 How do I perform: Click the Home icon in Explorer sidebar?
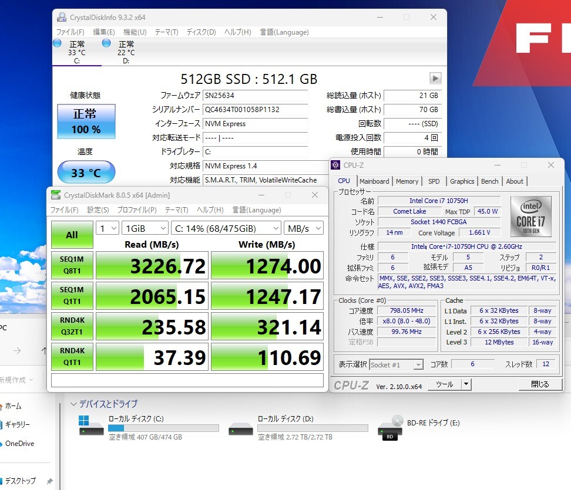[1, 406]
